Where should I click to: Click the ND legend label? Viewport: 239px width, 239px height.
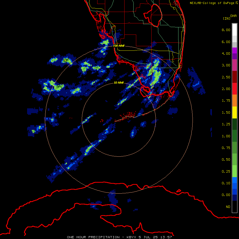tap(228, 207)
